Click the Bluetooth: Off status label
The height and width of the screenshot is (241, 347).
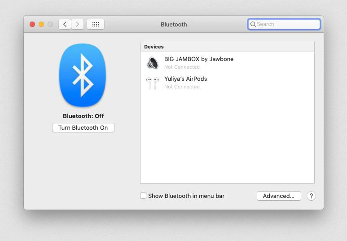83,116
